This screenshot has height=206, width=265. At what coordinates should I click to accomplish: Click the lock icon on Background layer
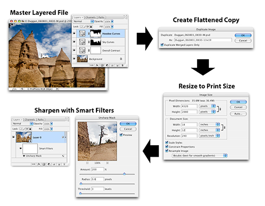click(x=121, y=59)
